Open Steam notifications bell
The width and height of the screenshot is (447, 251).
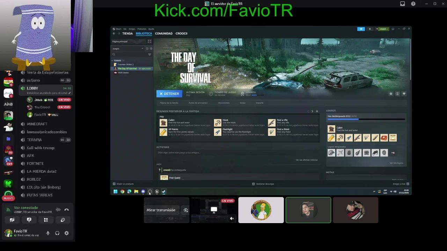pyautogui.click(x=370, y=29)
